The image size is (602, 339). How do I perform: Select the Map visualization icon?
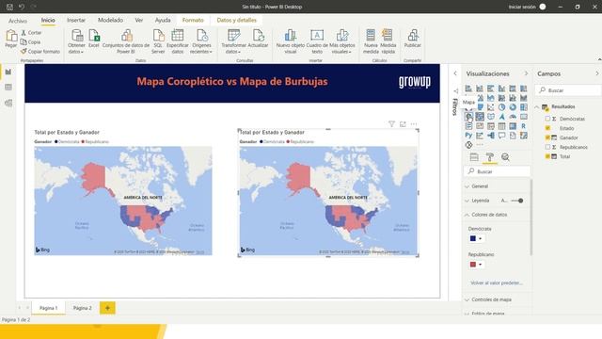pyautogui.click(x=468, y=117)
